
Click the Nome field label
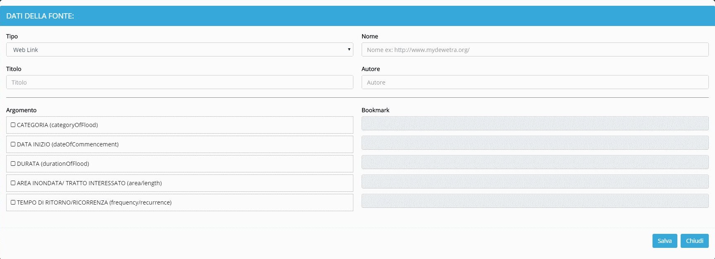click(x=369, y=36)
